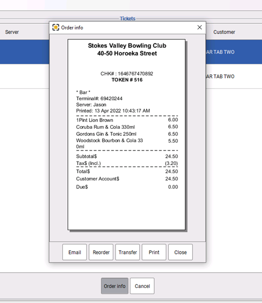Click the Customer Account$ label
The width and height of the screenshot is (262, 303).
[x=98, y=179]
